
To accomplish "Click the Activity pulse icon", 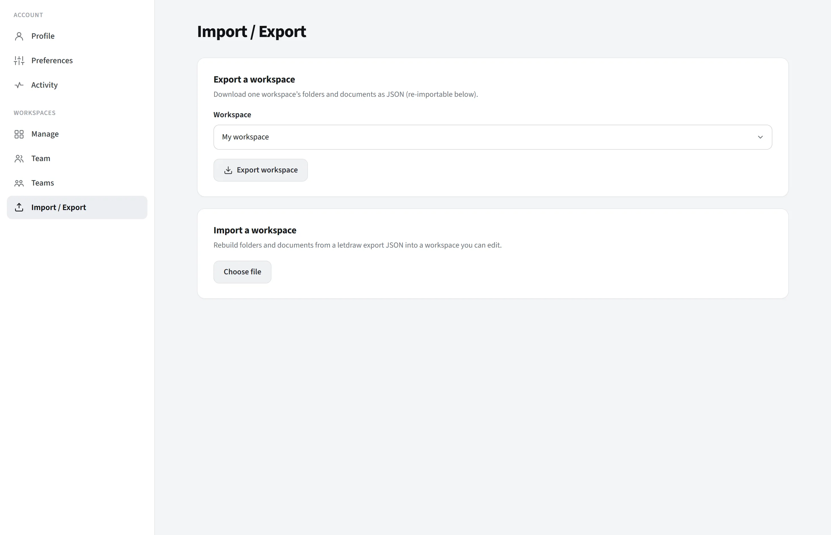I will (x=19, y=85).
